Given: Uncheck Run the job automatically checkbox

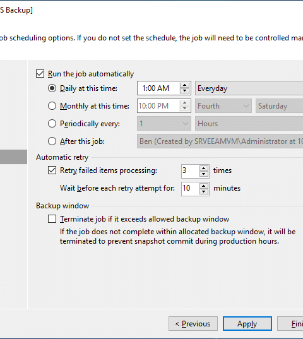Looking at the screenshot, I should tap(40, 74).
